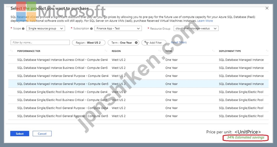Screen dimensions: 277x147
Task: Click the <UnitPrice> value
Action: click(248, 132)
